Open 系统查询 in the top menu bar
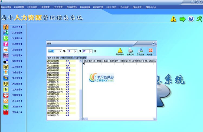This screenshot has height=132, width=203. (x=85, y=7)
